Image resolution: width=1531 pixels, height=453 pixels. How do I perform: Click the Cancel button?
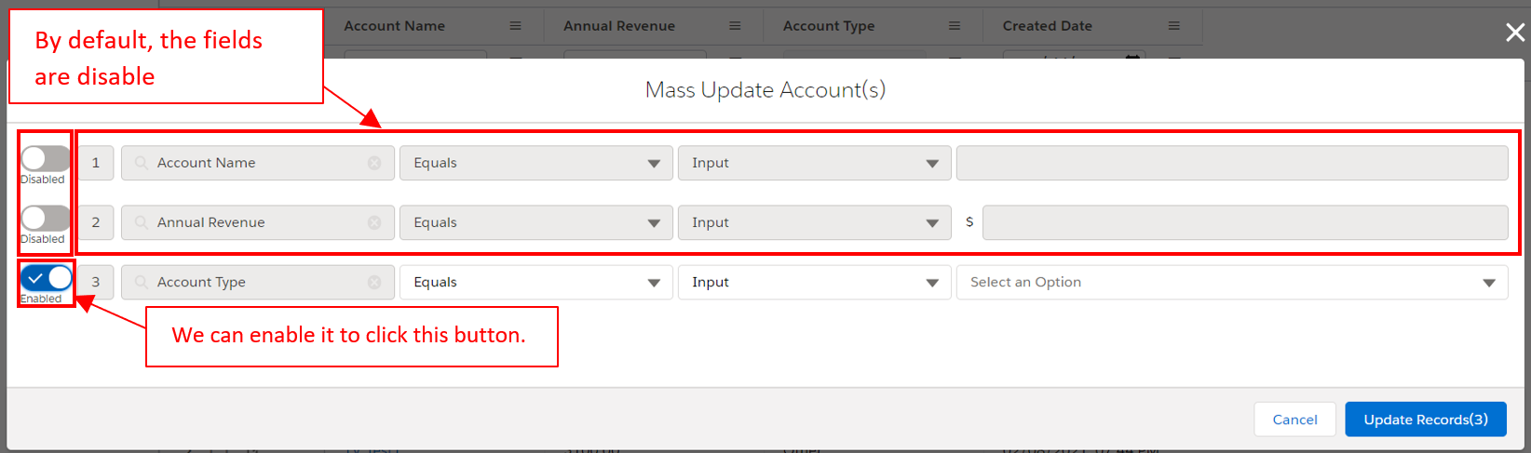point(1294,420)
